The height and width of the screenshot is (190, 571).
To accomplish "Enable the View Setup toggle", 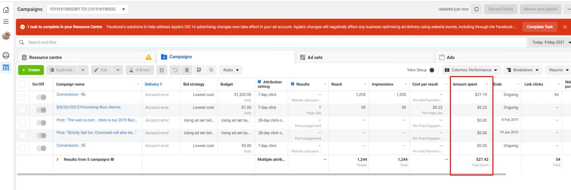I will (434, 70).
